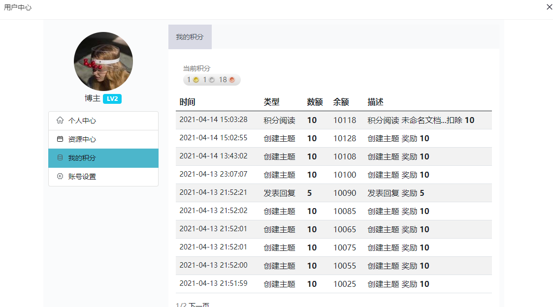Click the user avatar photo

point(103,61)
